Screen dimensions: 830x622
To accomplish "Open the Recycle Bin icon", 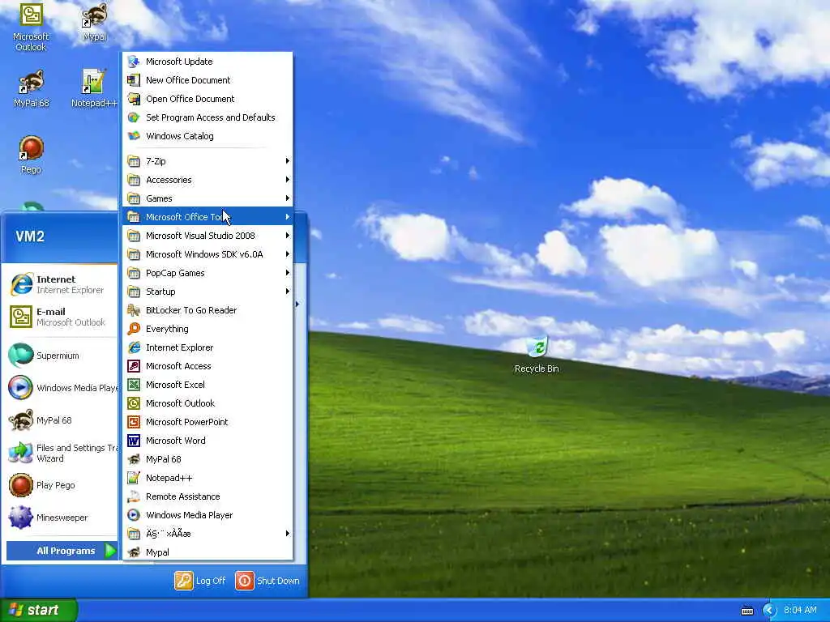I will pos(537,355).
